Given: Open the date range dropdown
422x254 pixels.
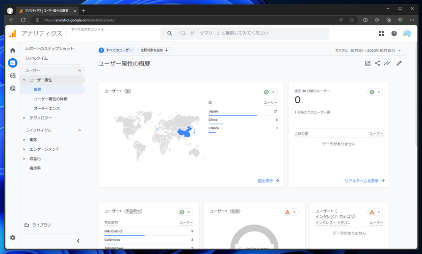Looking at the screenshot, I should 399,50.
